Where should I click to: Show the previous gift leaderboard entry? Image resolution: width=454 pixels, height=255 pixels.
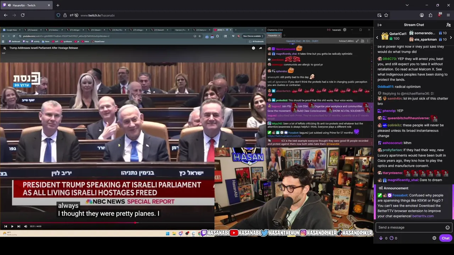[377, 37]
